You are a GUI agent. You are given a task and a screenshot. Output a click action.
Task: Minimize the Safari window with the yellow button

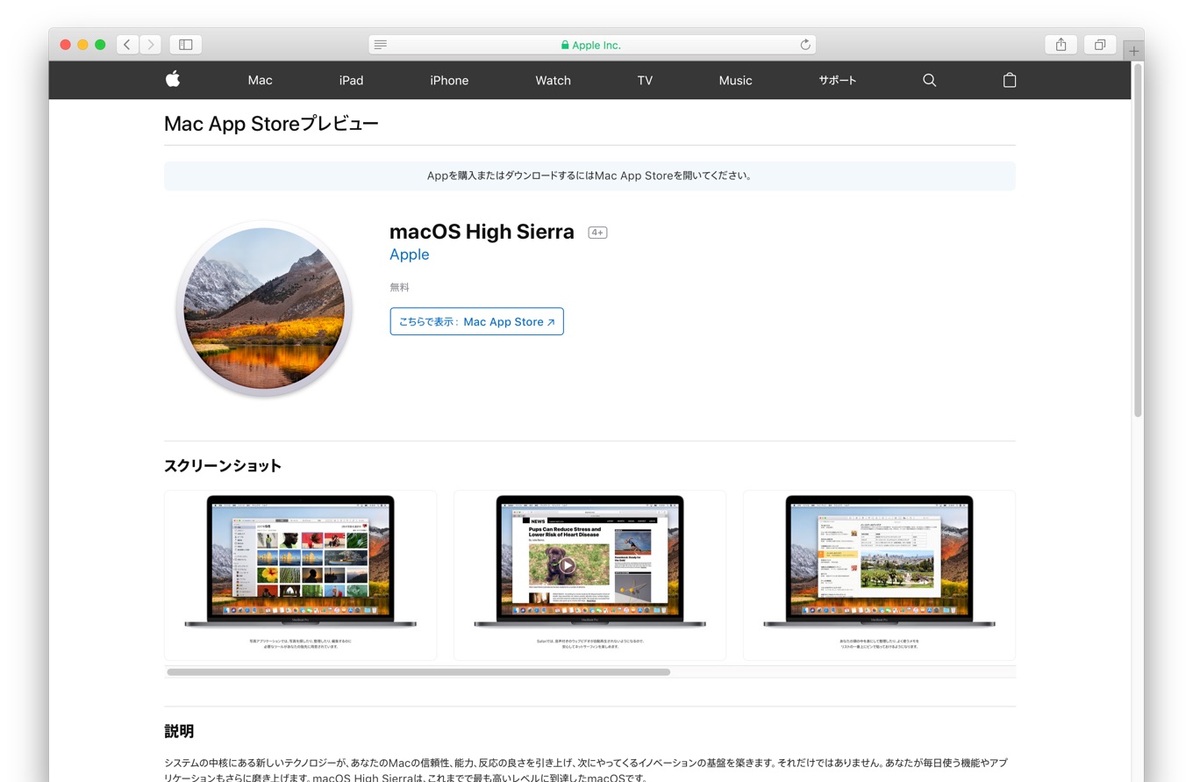(82, 45)
